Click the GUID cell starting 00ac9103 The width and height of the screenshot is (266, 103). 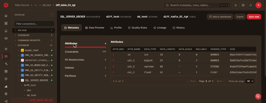243,55
